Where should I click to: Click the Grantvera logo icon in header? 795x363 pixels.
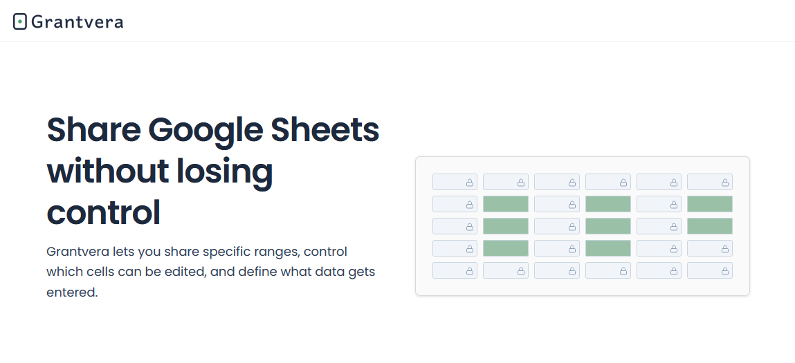[20, 22]
